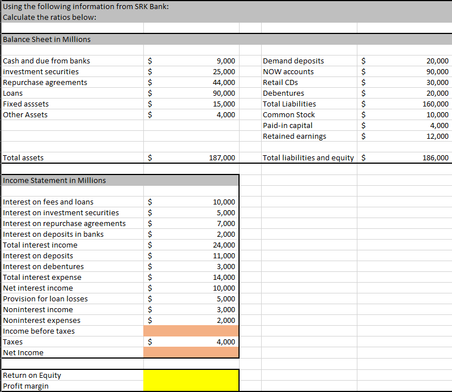Viewport: 452px width, 392px height.
Task: Click the 10,000 Common Stock value
Action: point(404,115)
